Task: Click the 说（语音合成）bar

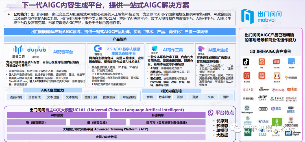Action: coord(98,122)
